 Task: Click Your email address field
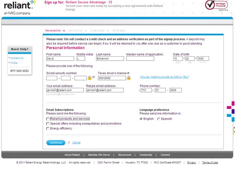[65, 90]
